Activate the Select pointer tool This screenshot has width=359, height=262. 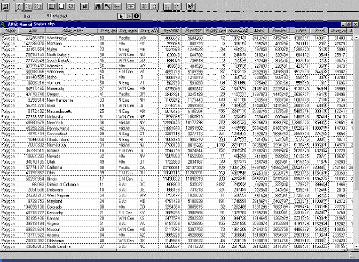[x=120, y=17]
